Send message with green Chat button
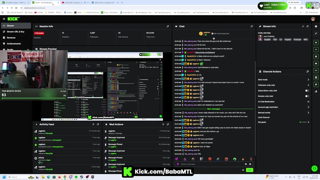Viewport: 320px width, 180px height. [x=249, y=170]
